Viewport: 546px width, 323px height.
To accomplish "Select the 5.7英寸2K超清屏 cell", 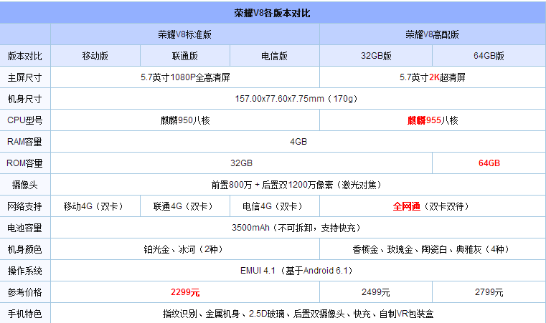I will (432, 77).
